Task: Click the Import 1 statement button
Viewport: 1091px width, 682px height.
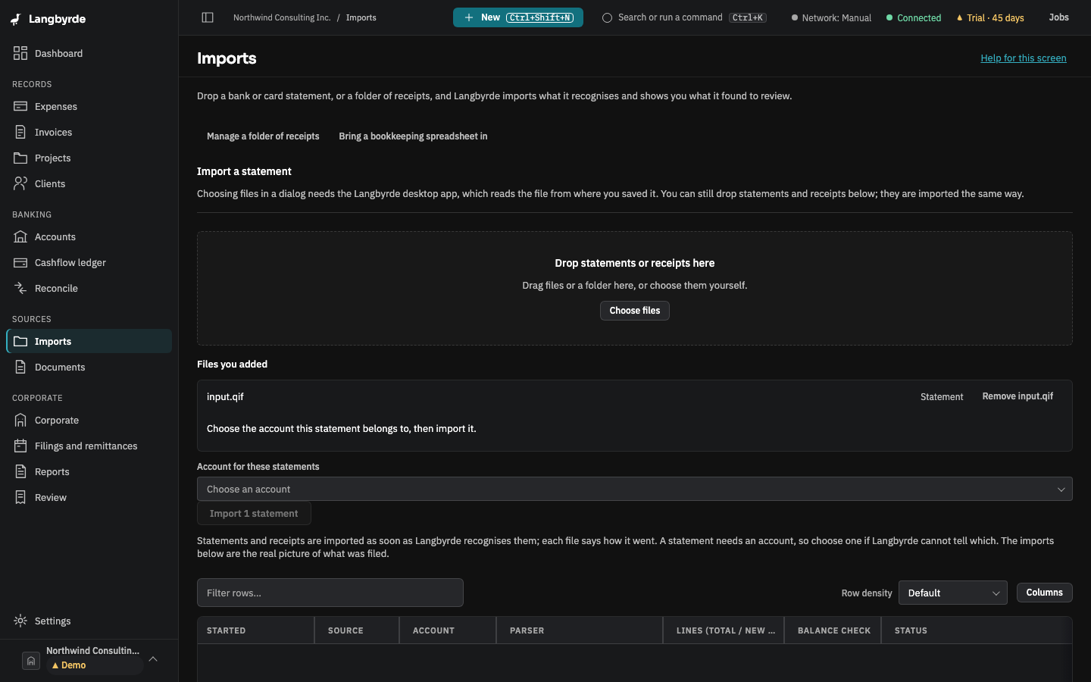Action: pyautogui.click(x=254, y=513)
